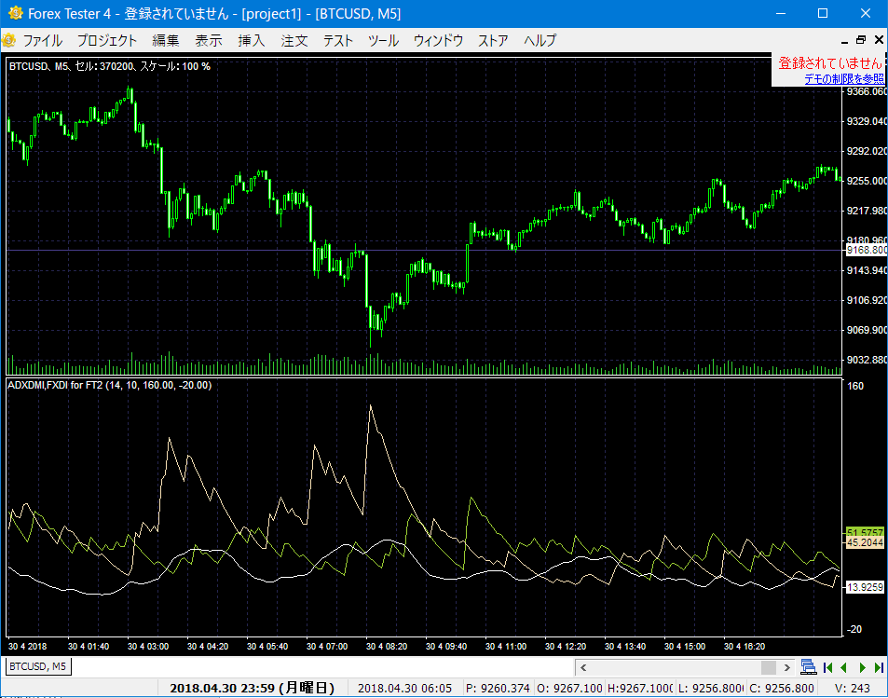Restore the inner chart window

pos(861,40)
